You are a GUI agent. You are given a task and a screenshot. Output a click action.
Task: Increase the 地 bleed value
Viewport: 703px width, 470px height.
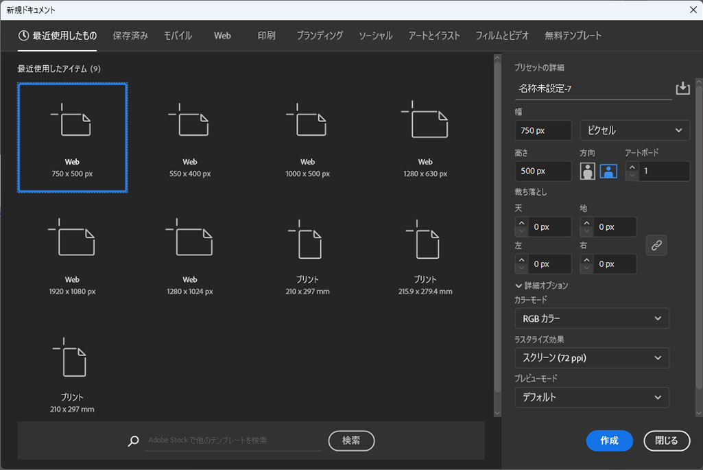(586, 223)
